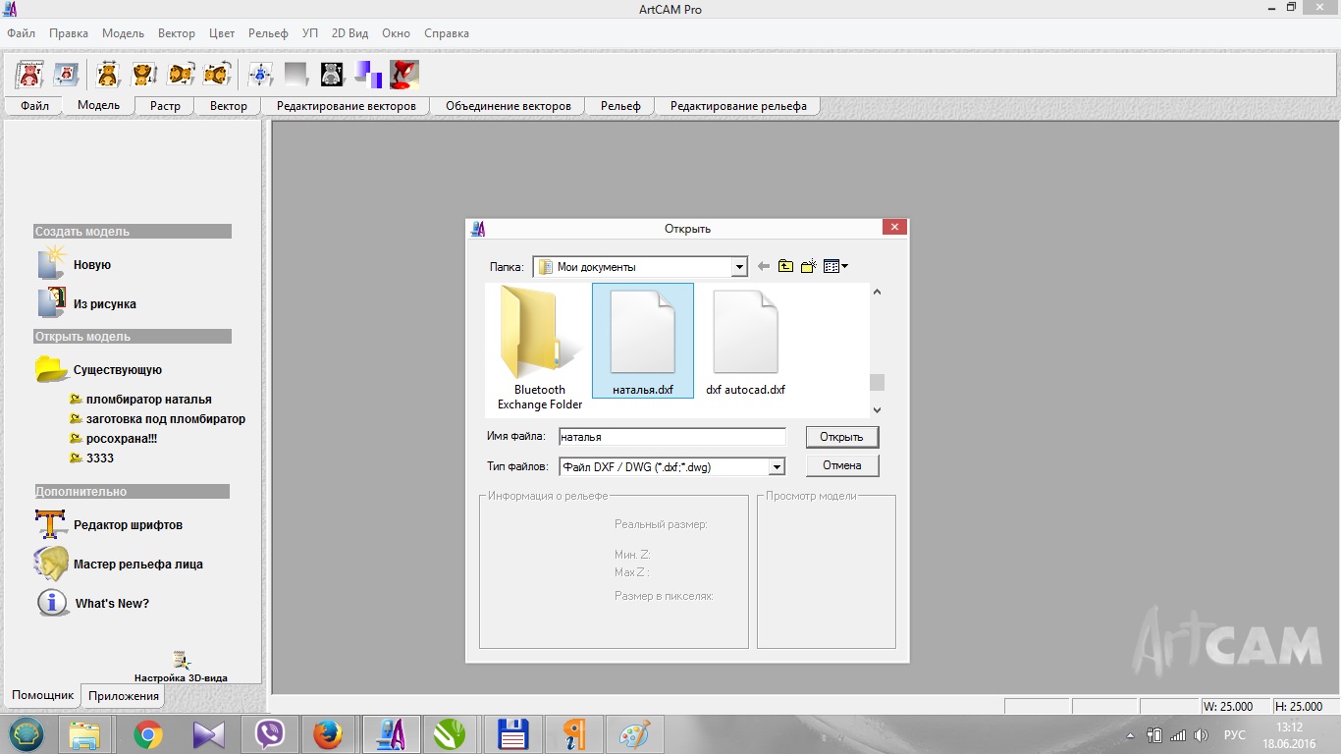Viewport: 1341px width, 754px height.
Task: Click the greyscale bear relief icon
Action: (x=333, y=75)
